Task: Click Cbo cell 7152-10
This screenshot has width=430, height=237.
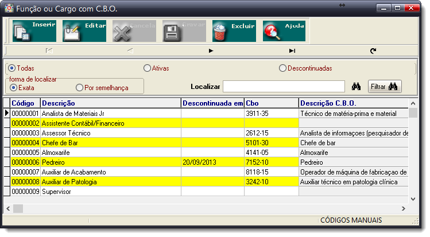Action: point(271,162)
